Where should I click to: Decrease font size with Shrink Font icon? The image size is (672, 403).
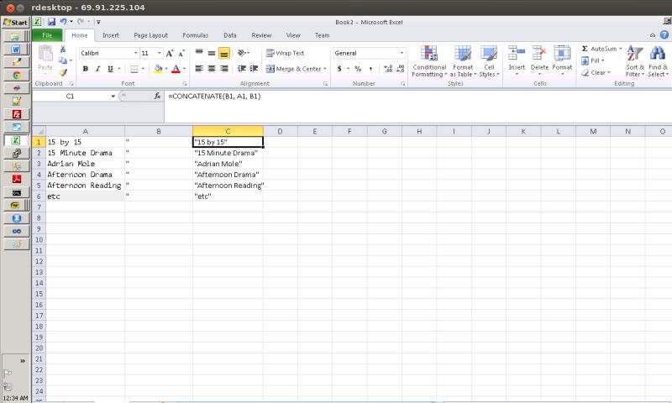pyautogui.click(x=181, y=53)
